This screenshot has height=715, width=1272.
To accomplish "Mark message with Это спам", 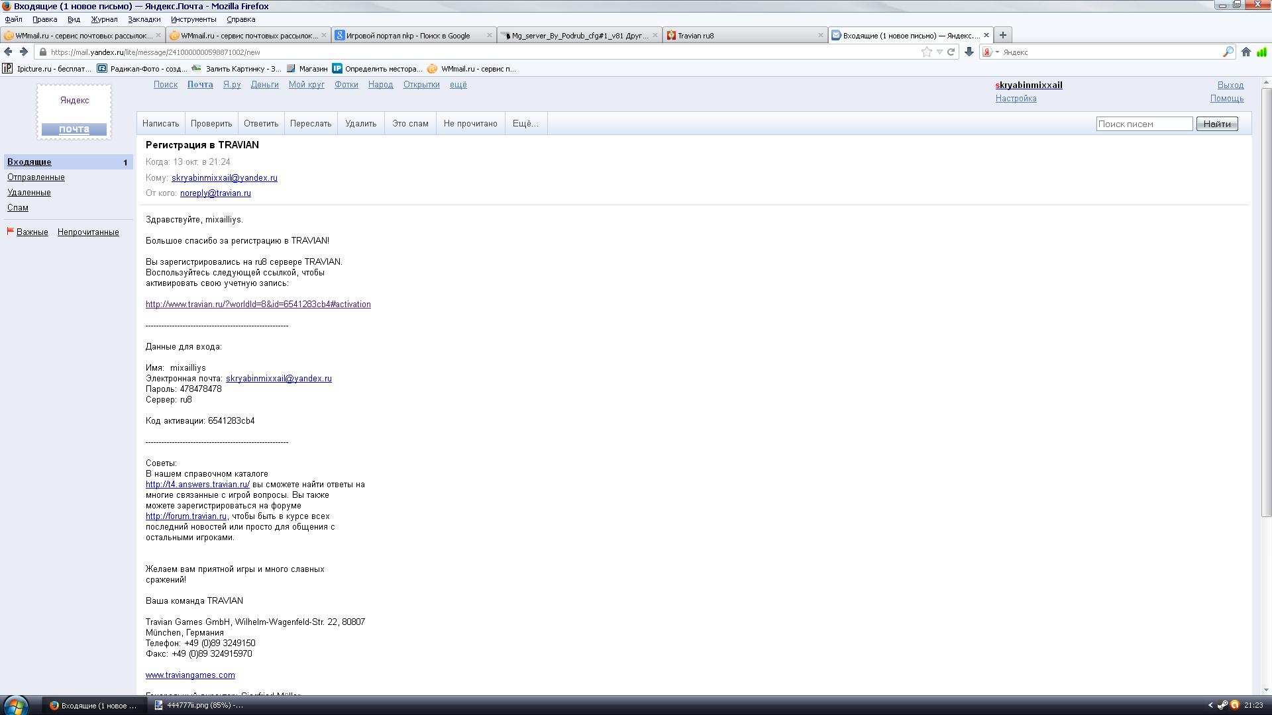I will pyautogui.click(x=410, y=123).
